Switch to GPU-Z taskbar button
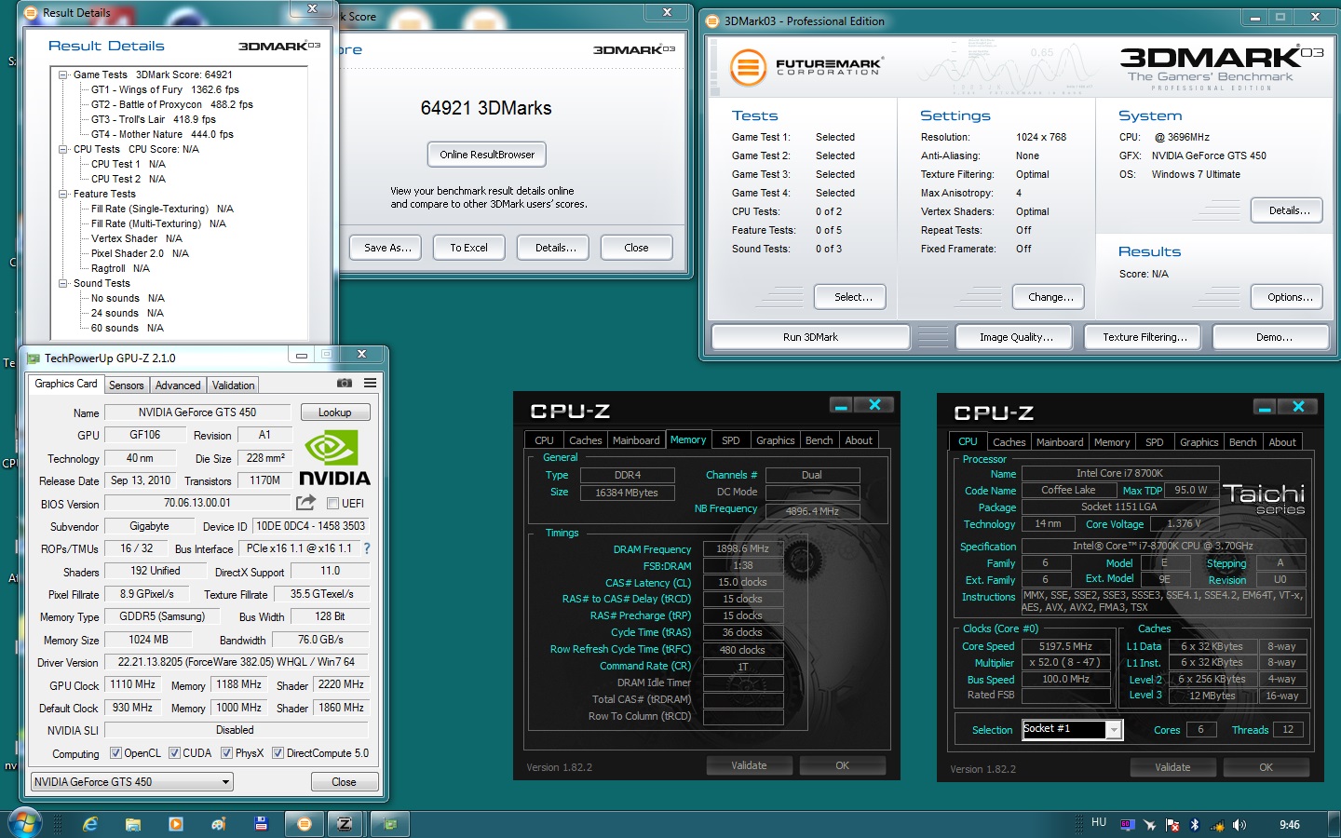 click(x=390, y=824)
